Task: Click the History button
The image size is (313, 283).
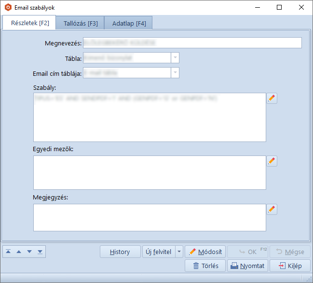Action: click(x=120, y=252)
